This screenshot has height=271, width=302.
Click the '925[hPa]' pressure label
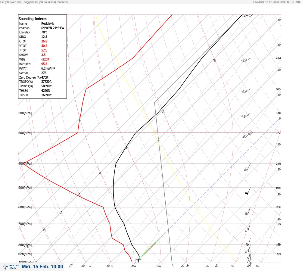click(x=25, y=254)
